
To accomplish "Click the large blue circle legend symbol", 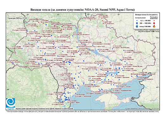I will 137,23.
